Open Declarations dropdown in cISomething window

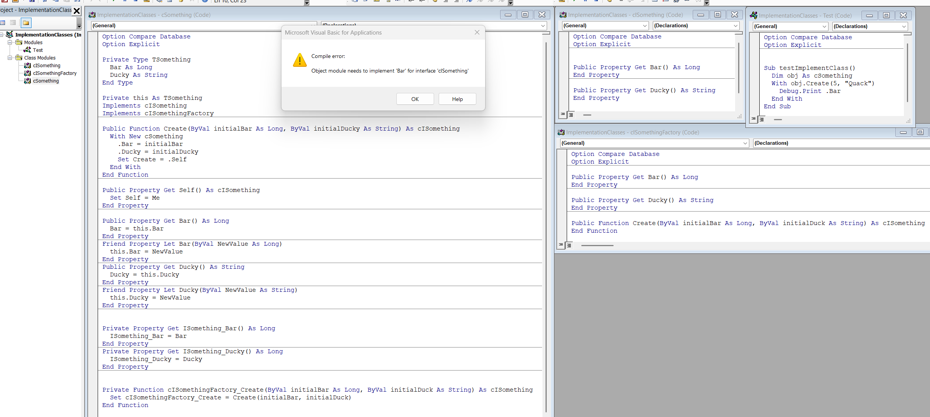(x=735, y=26)
